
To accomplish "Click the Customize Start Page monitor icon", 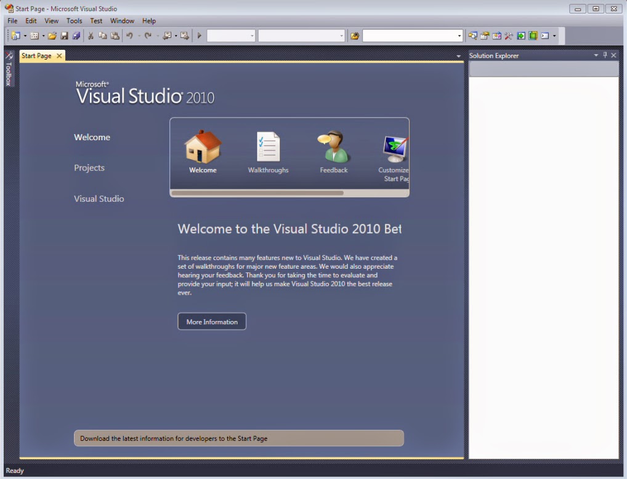I will click(x=395, y=149).
